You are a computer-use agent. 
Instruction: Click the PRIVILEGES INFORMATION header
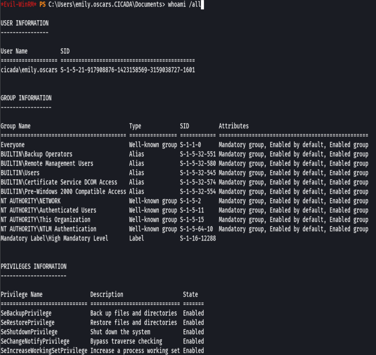point(34,266)
